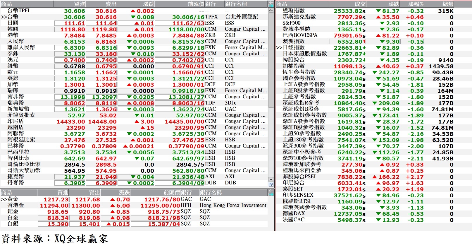Select the 哥倫比亞比索 row

(x=134, y=164)
